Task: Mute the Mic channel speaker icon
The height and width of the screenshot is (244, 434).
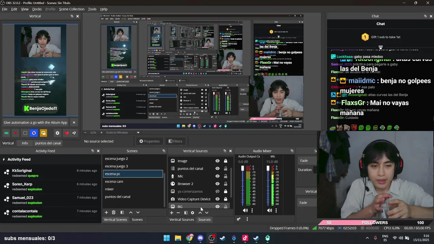Action: tap(270, 210)
